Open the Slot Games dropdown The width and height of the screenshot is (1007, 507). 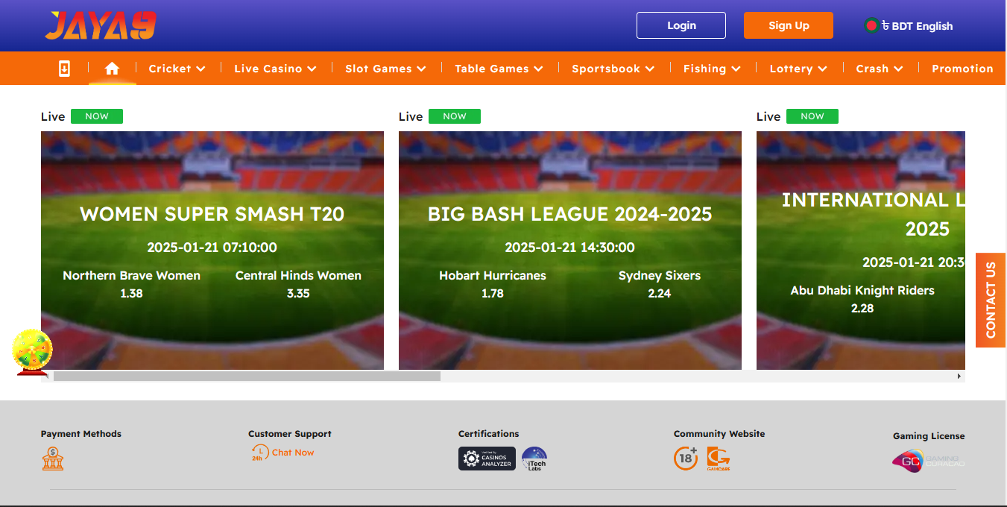click(x=385, y=68)
